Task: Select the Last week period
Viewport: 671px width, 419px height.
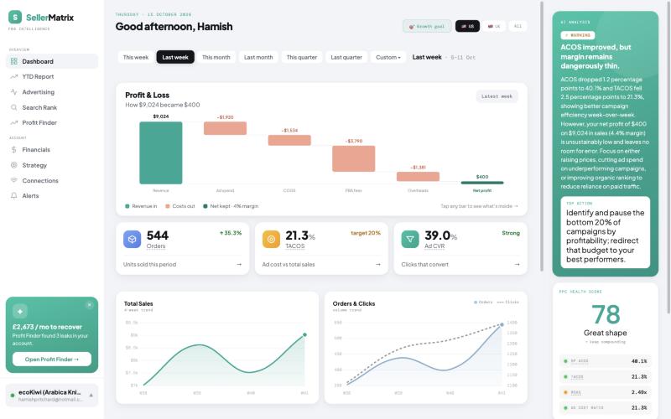Action: pyautogui.click(x=175, y=57)
